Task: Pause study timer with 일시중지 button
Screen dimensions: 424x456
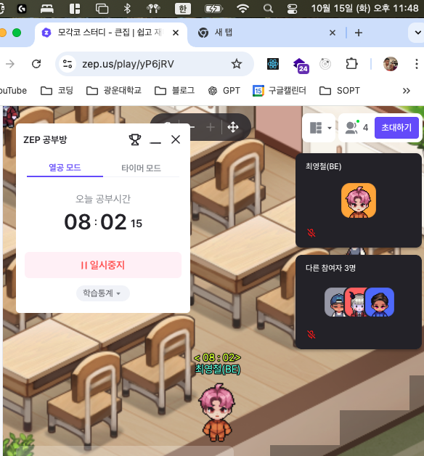Action: point(103,265)
